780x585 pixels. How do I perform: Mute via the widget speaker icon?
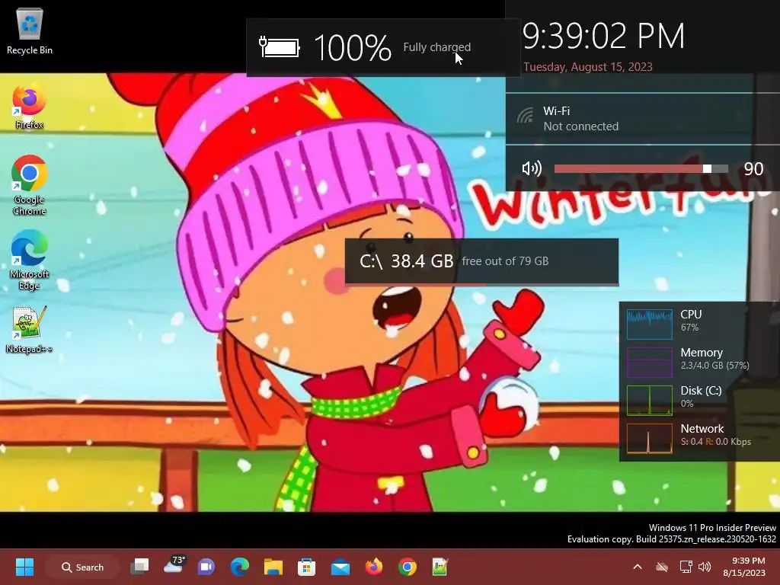531,168
